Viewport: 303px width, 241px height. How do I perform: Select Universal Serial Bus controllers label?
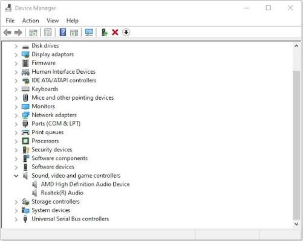point(70,219)
